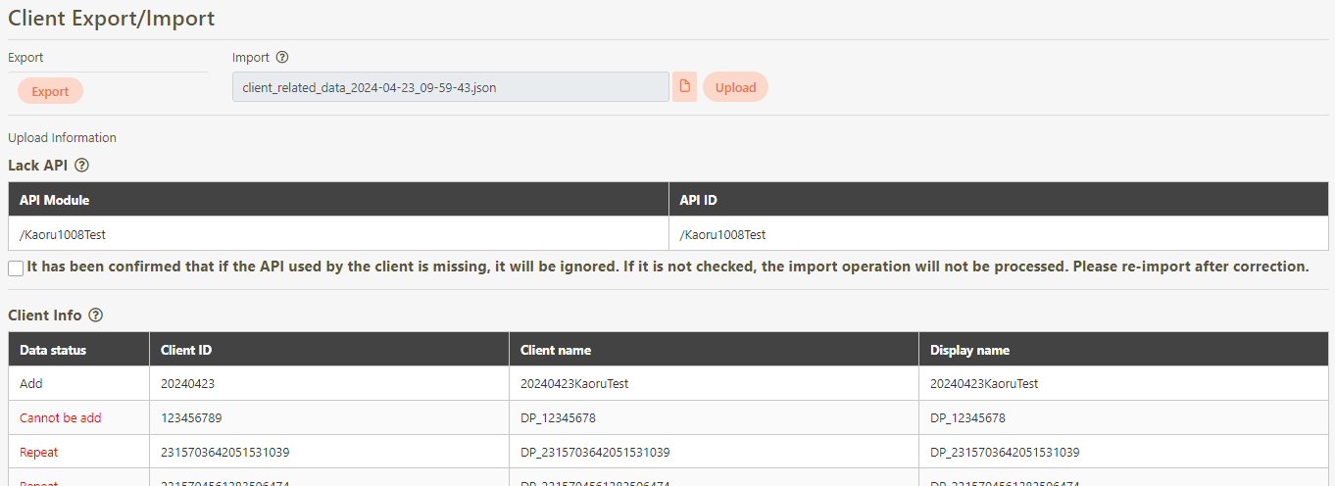Select the /Kaoru1008Test API ID cell
1335x486 pixels.
tap(722, 234)
